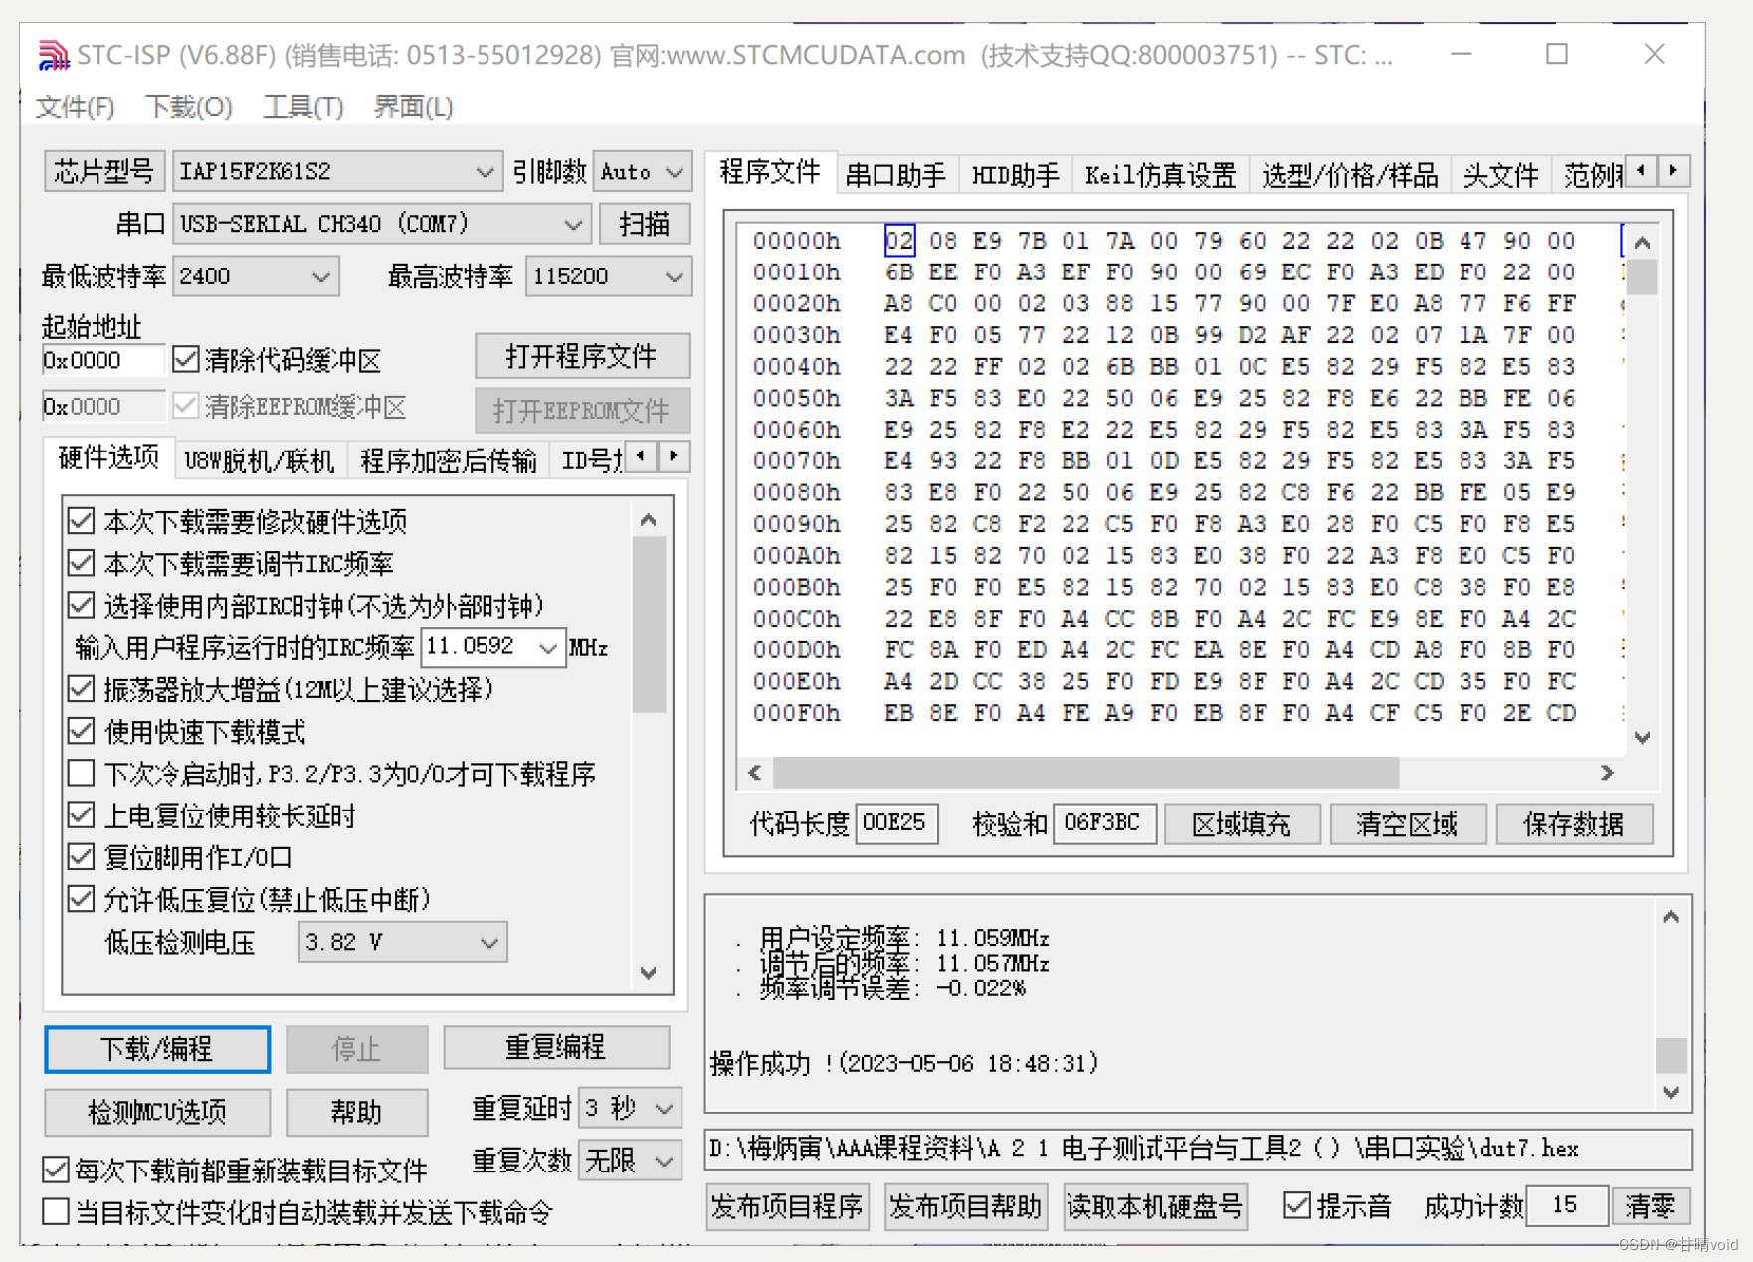
Task: Switch to Keil仿真设置 tab
Action: [x=1160, y=176]
